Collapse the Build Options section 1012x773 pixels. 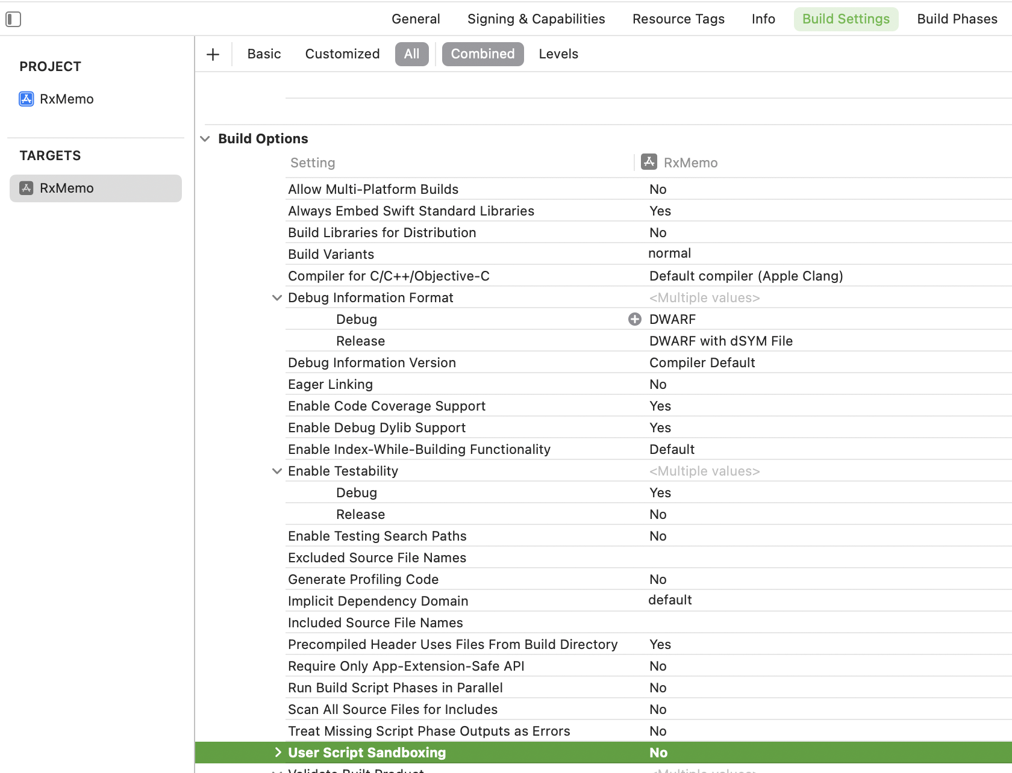(205, 138)
